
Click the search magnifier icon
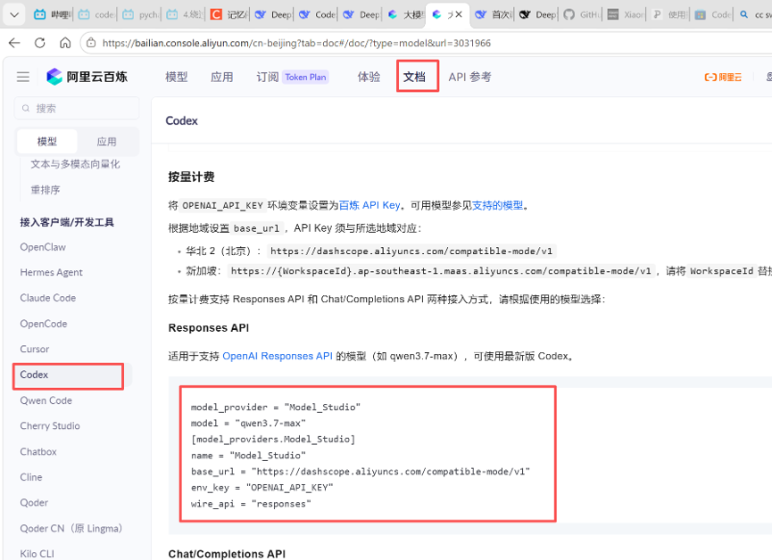coord(26,108)
